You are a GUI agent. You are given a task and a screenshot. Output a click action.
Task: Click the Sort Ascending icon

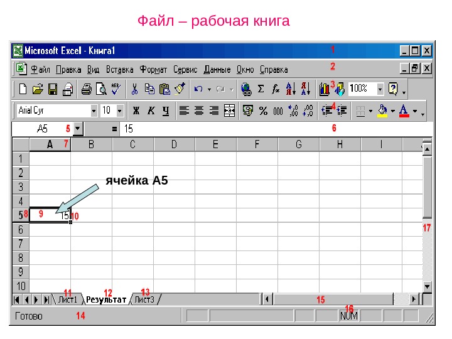pos(291,89)
